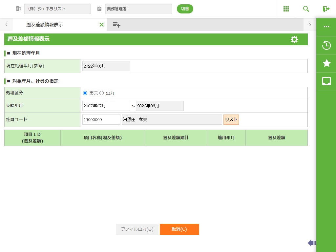Close the 遡及差額情報表示 tab

pyautogui.click(x=101, y=25)
